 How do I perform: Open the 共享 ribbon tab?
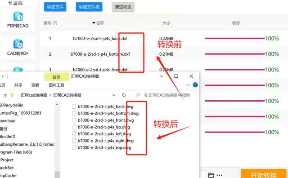[x=18, y=85]
